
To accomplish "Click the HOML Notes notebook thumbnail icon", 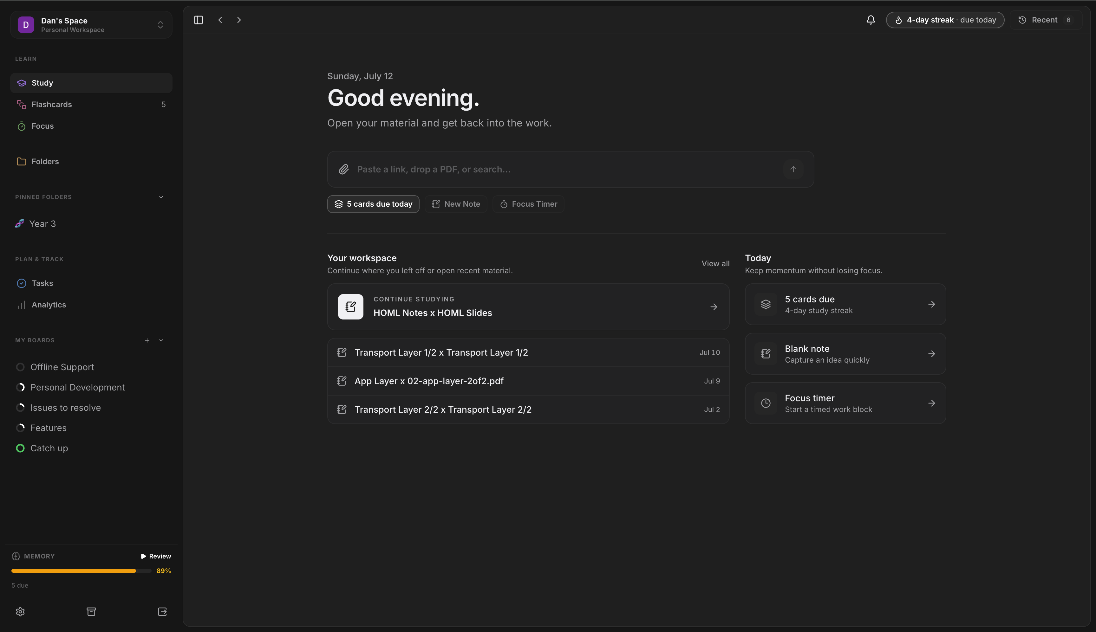I will click(350, 307).
